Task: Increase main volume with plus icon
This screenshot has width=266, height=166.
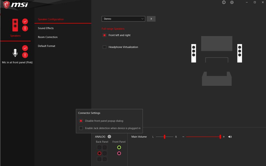Action: (224, 137)
